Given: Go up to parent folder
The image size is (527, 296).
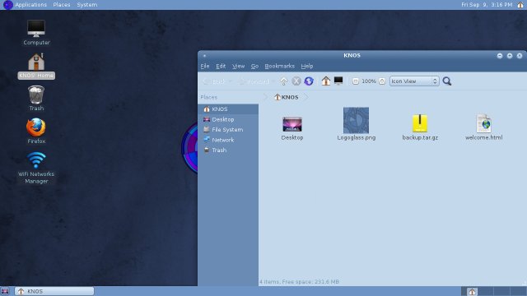Looking at the screenshot, I should [283, 81].
